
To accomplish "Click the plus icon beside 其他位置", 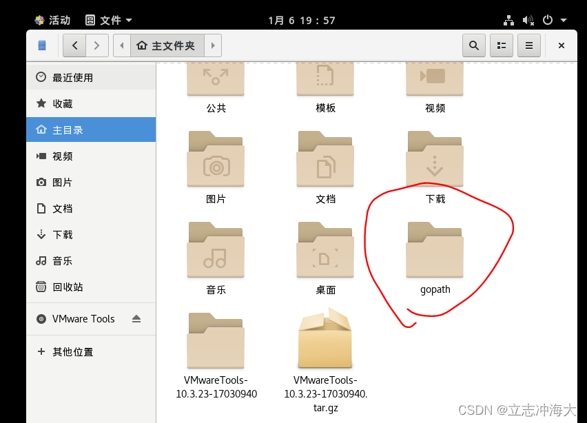I will (41, 351).
